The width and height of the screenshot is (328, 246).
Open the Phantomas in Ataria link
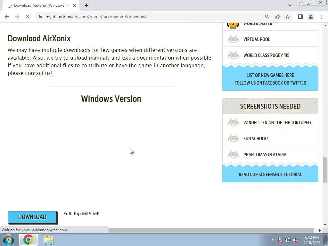265,155
